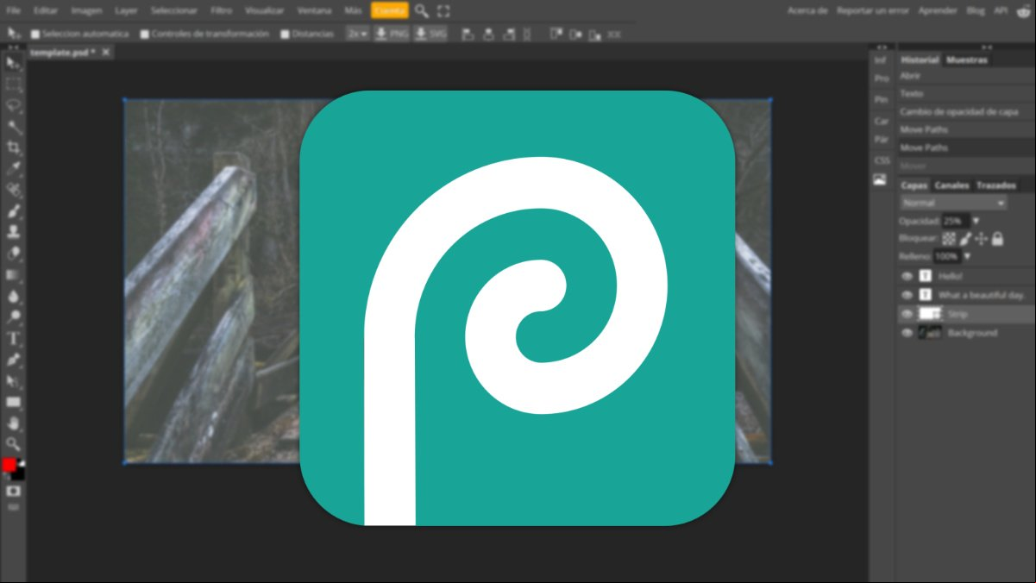Open the File menu

click(13, 10)
